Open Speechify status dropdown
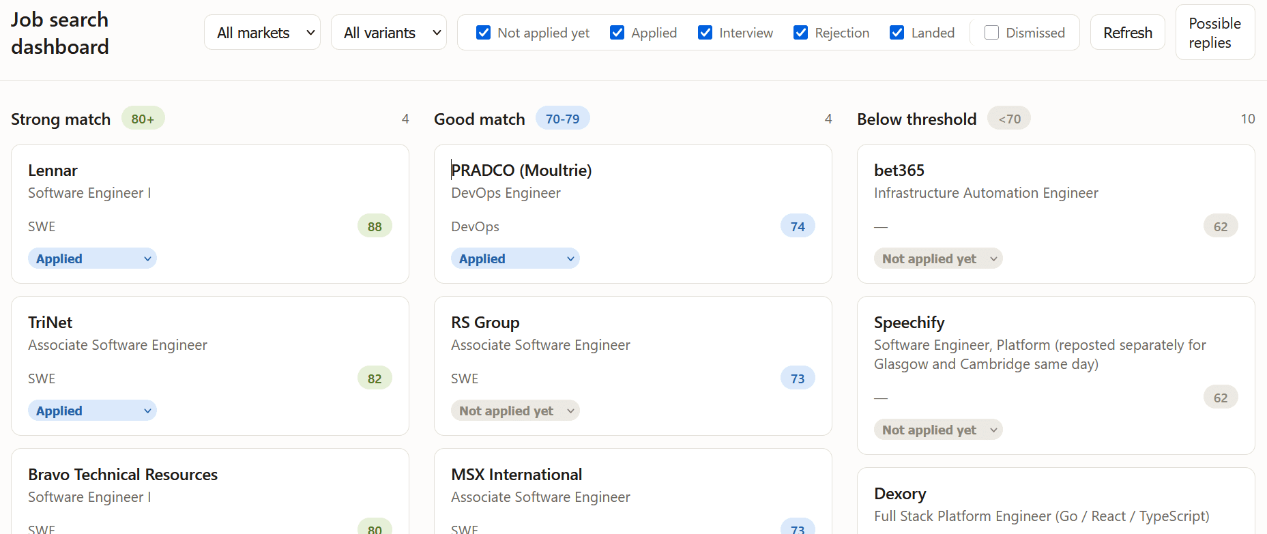Screen dimensions: 1267x534 (938, 430)
